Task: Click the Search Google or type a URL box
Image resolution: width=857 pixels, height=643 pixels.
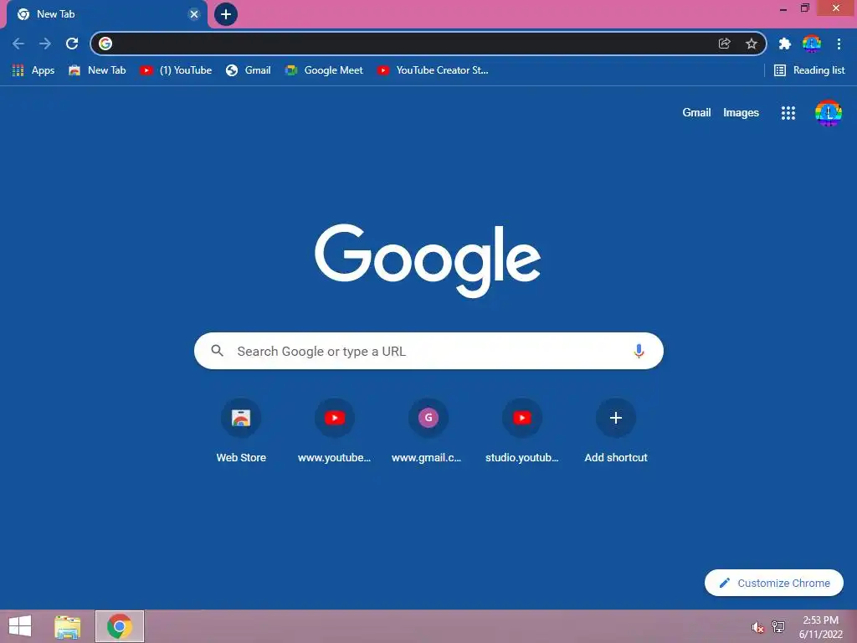Action: coord(428,351)
